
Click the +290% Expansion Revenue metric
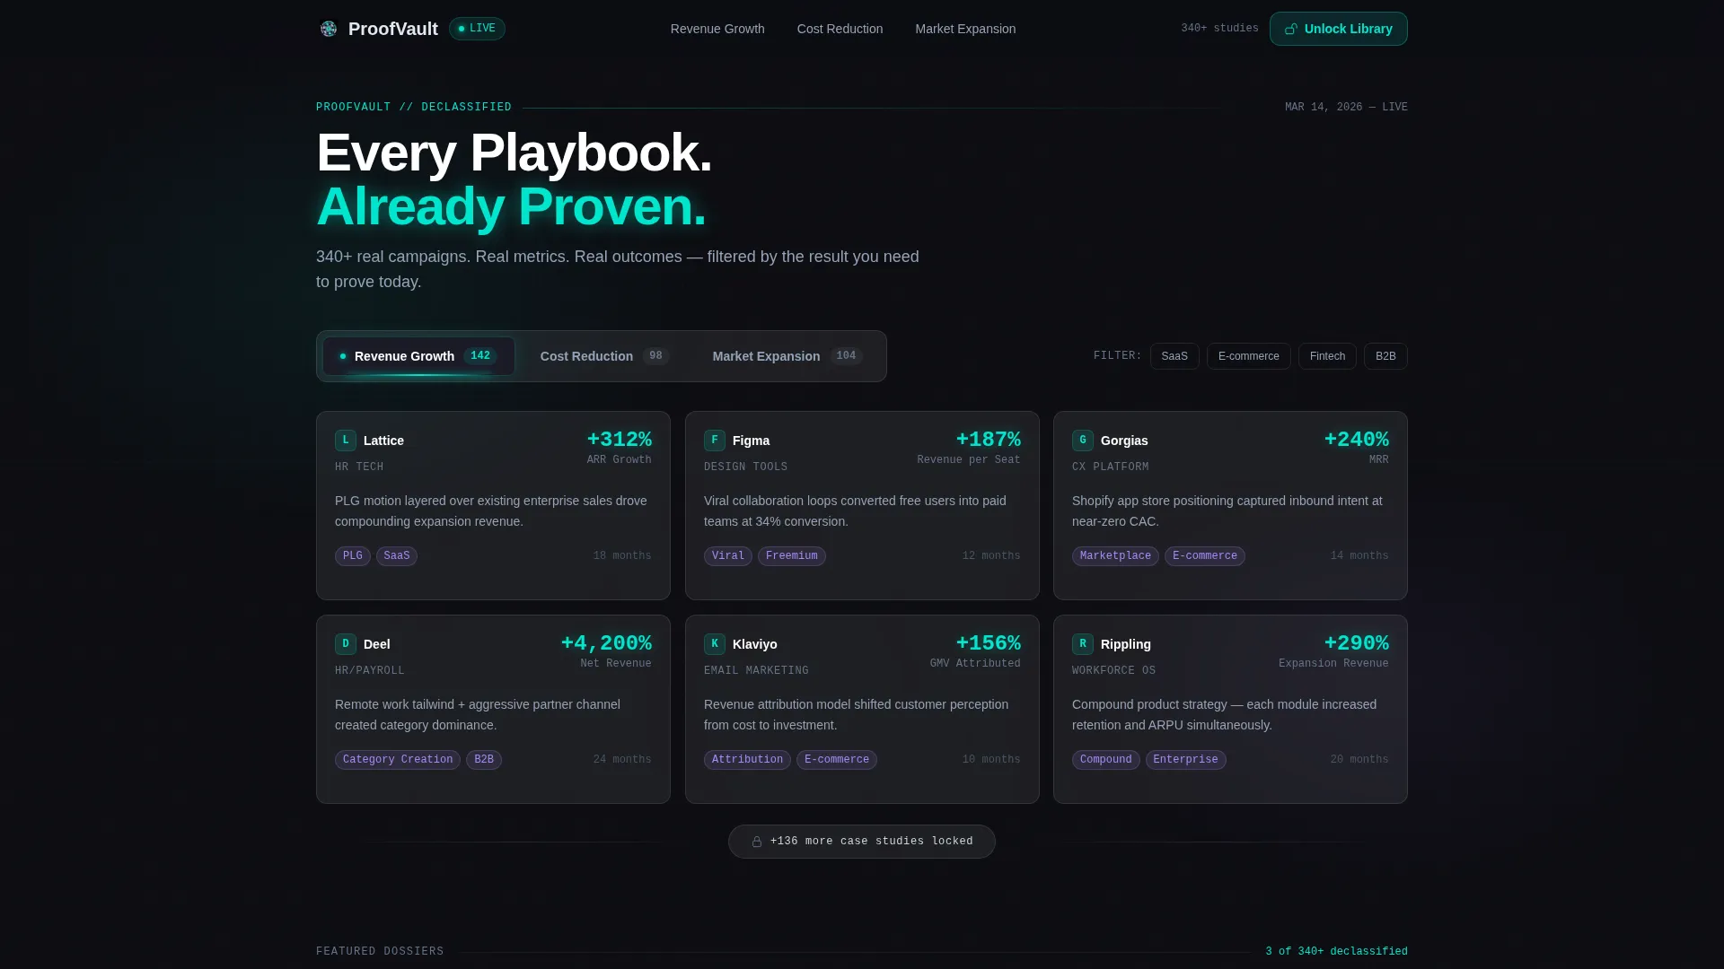point(1333,651)
